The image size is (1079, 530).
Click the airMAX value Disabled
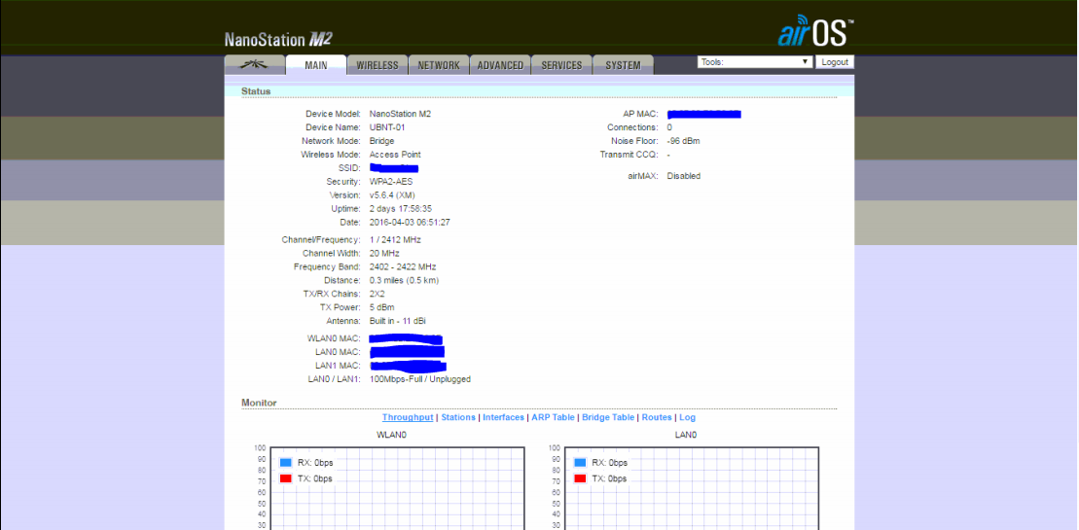point(683,176)
